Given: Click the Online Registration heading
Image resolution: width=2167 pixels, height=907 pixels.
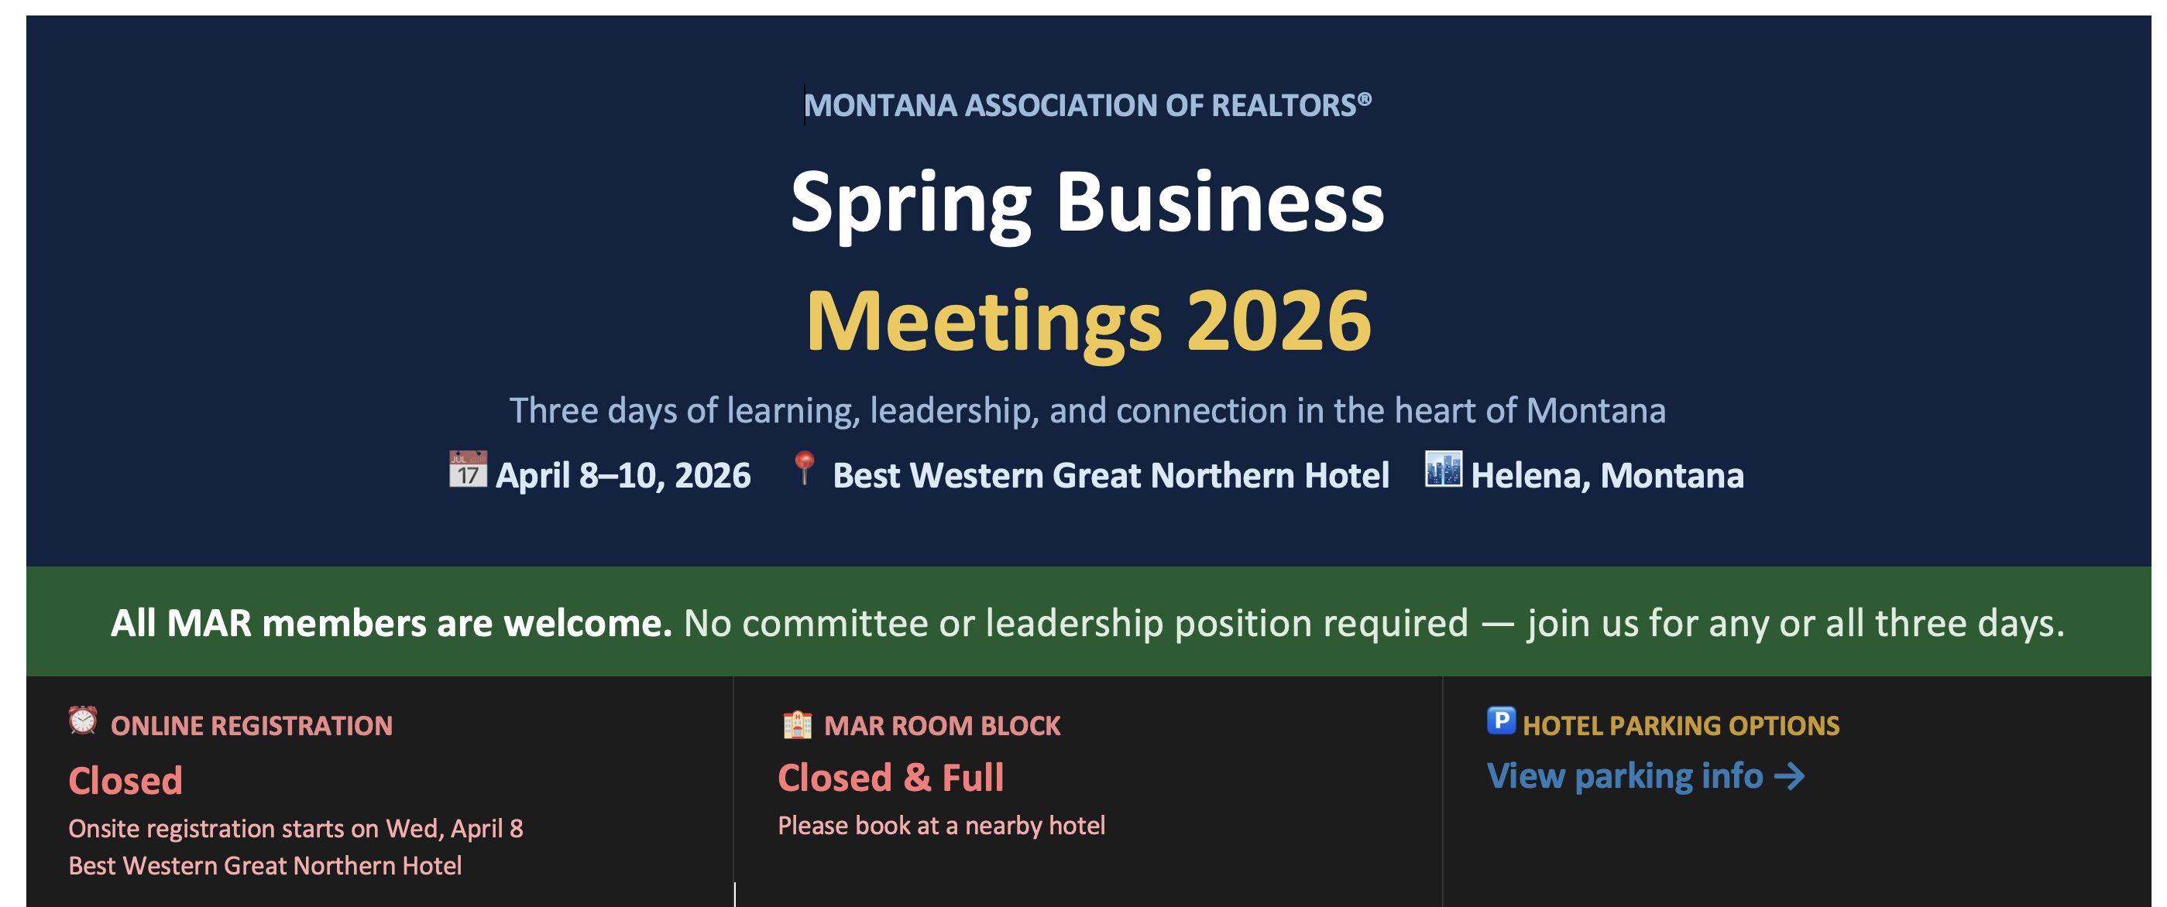Looking at the screenshot, I should 252,725.
